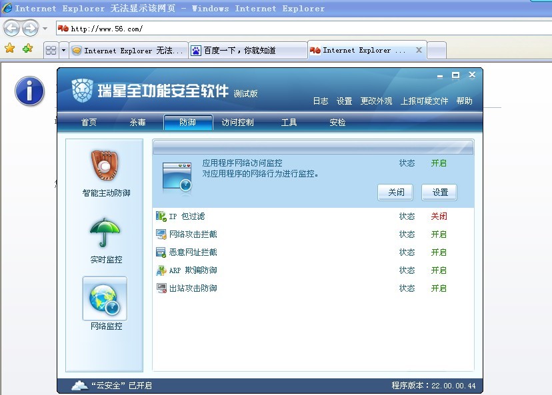Open 帮助 menu
The width and height of the screenshot is (552, 395).
click(465, 101)
